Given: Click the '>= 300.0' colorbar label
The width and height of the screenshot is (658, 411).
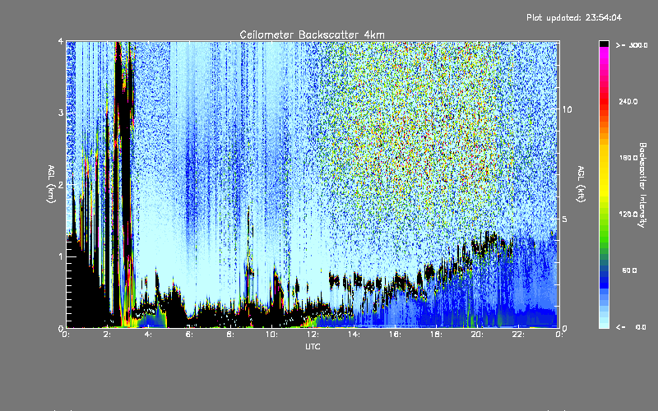Looking at the screenshot, I should [632, 45].
